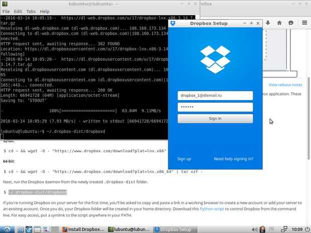Switch to lubuntu@lubuntu terminal taskbar item
Screen dimensions: 311x233
(x=129, y=229)
